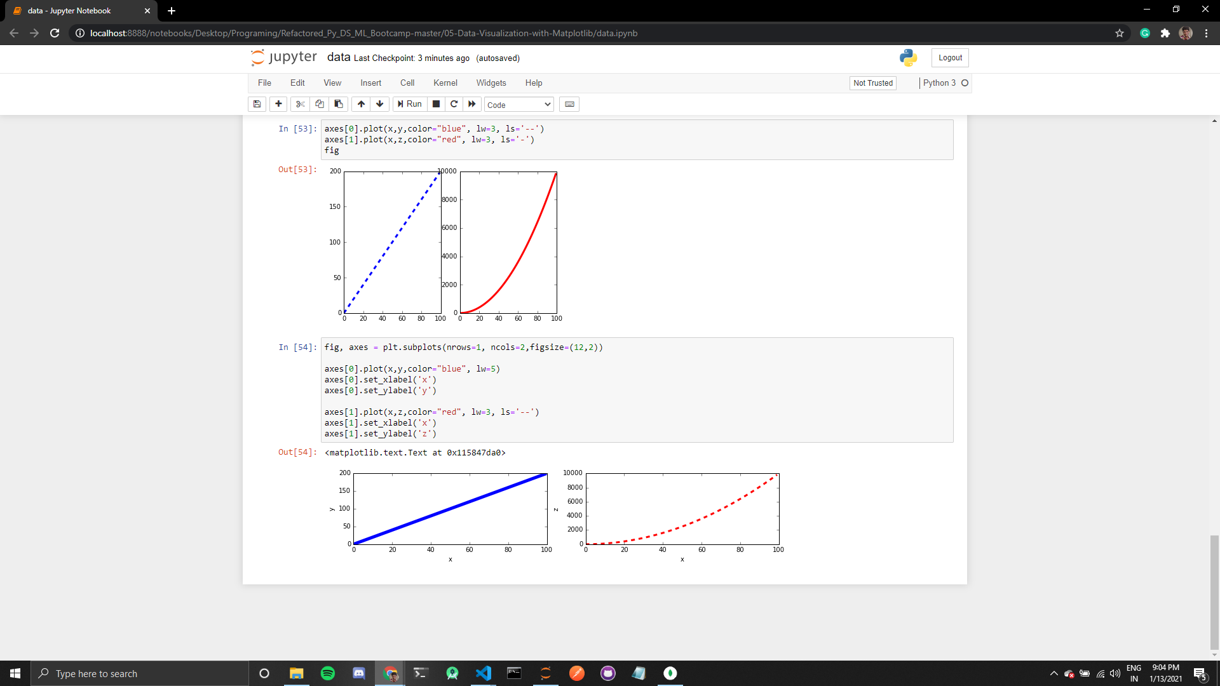Image resolution: width=1220 pixels, height=686 pixels.
Task: Expand the ENG language selector in taskbar
Action: 1134,673
